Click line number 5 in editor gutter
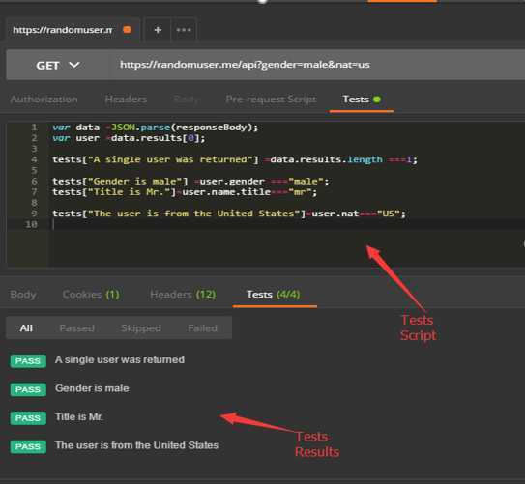Screen dimensions: 525x484 click(x=34, y=170)
